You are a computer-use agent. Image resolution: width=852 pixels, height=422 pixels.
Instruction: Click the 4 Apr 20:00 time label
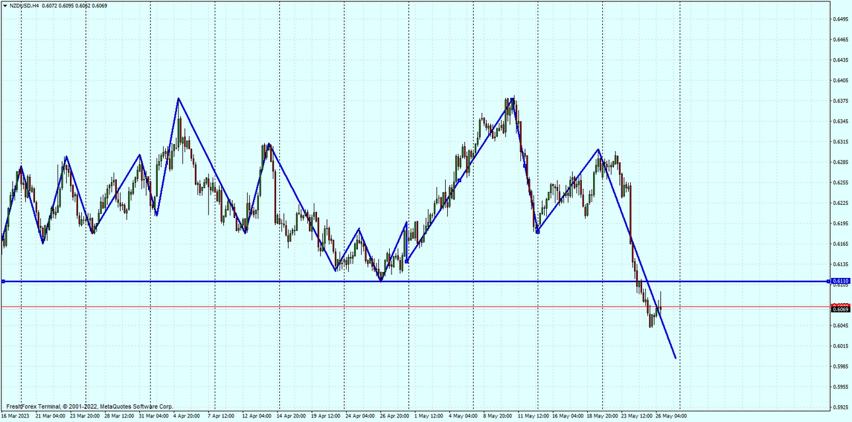186,417
